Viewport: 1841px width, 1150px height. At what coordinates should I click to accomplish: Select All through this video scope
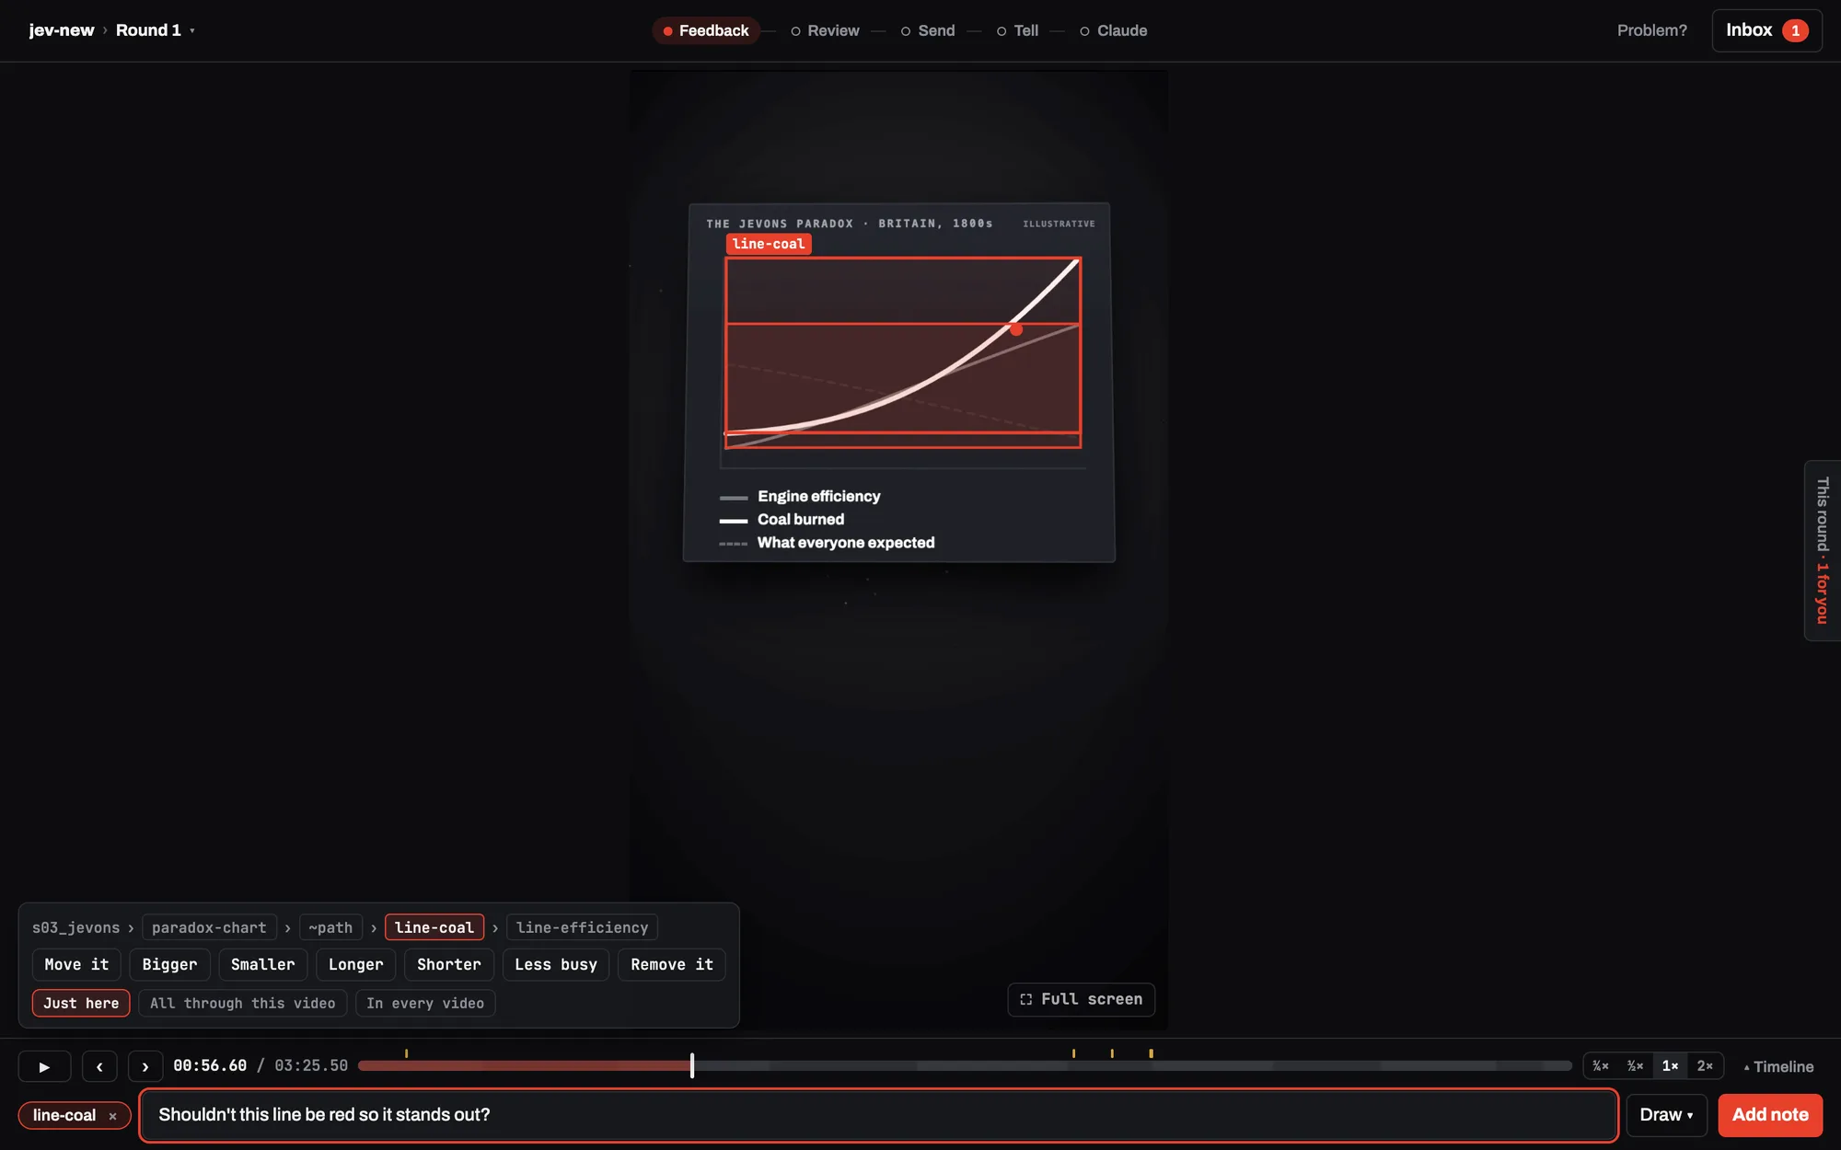pyautogui.click(x=243, y=1003)
